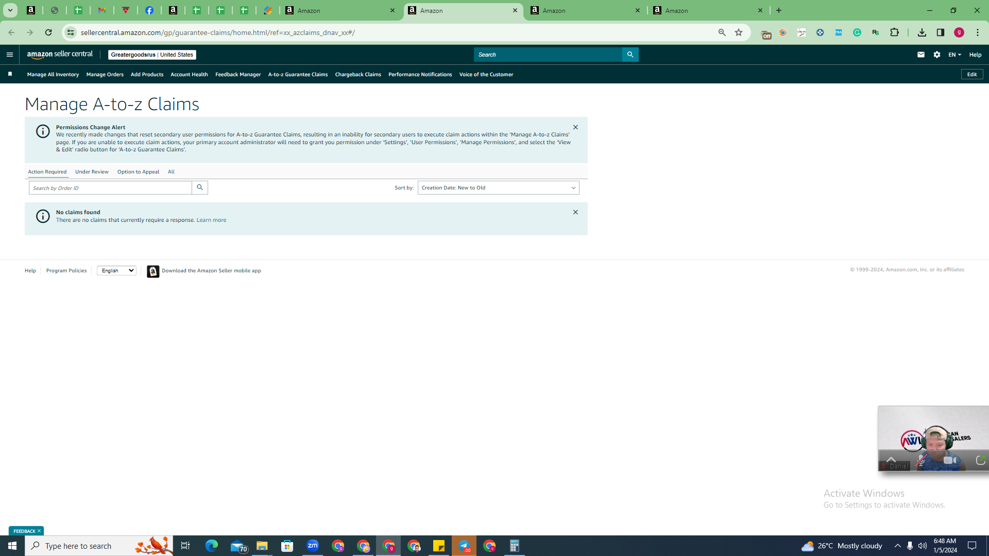Click the Search by Order ID field
The height and width of the screenshot is (556, 989).
(x=110, y=188)
